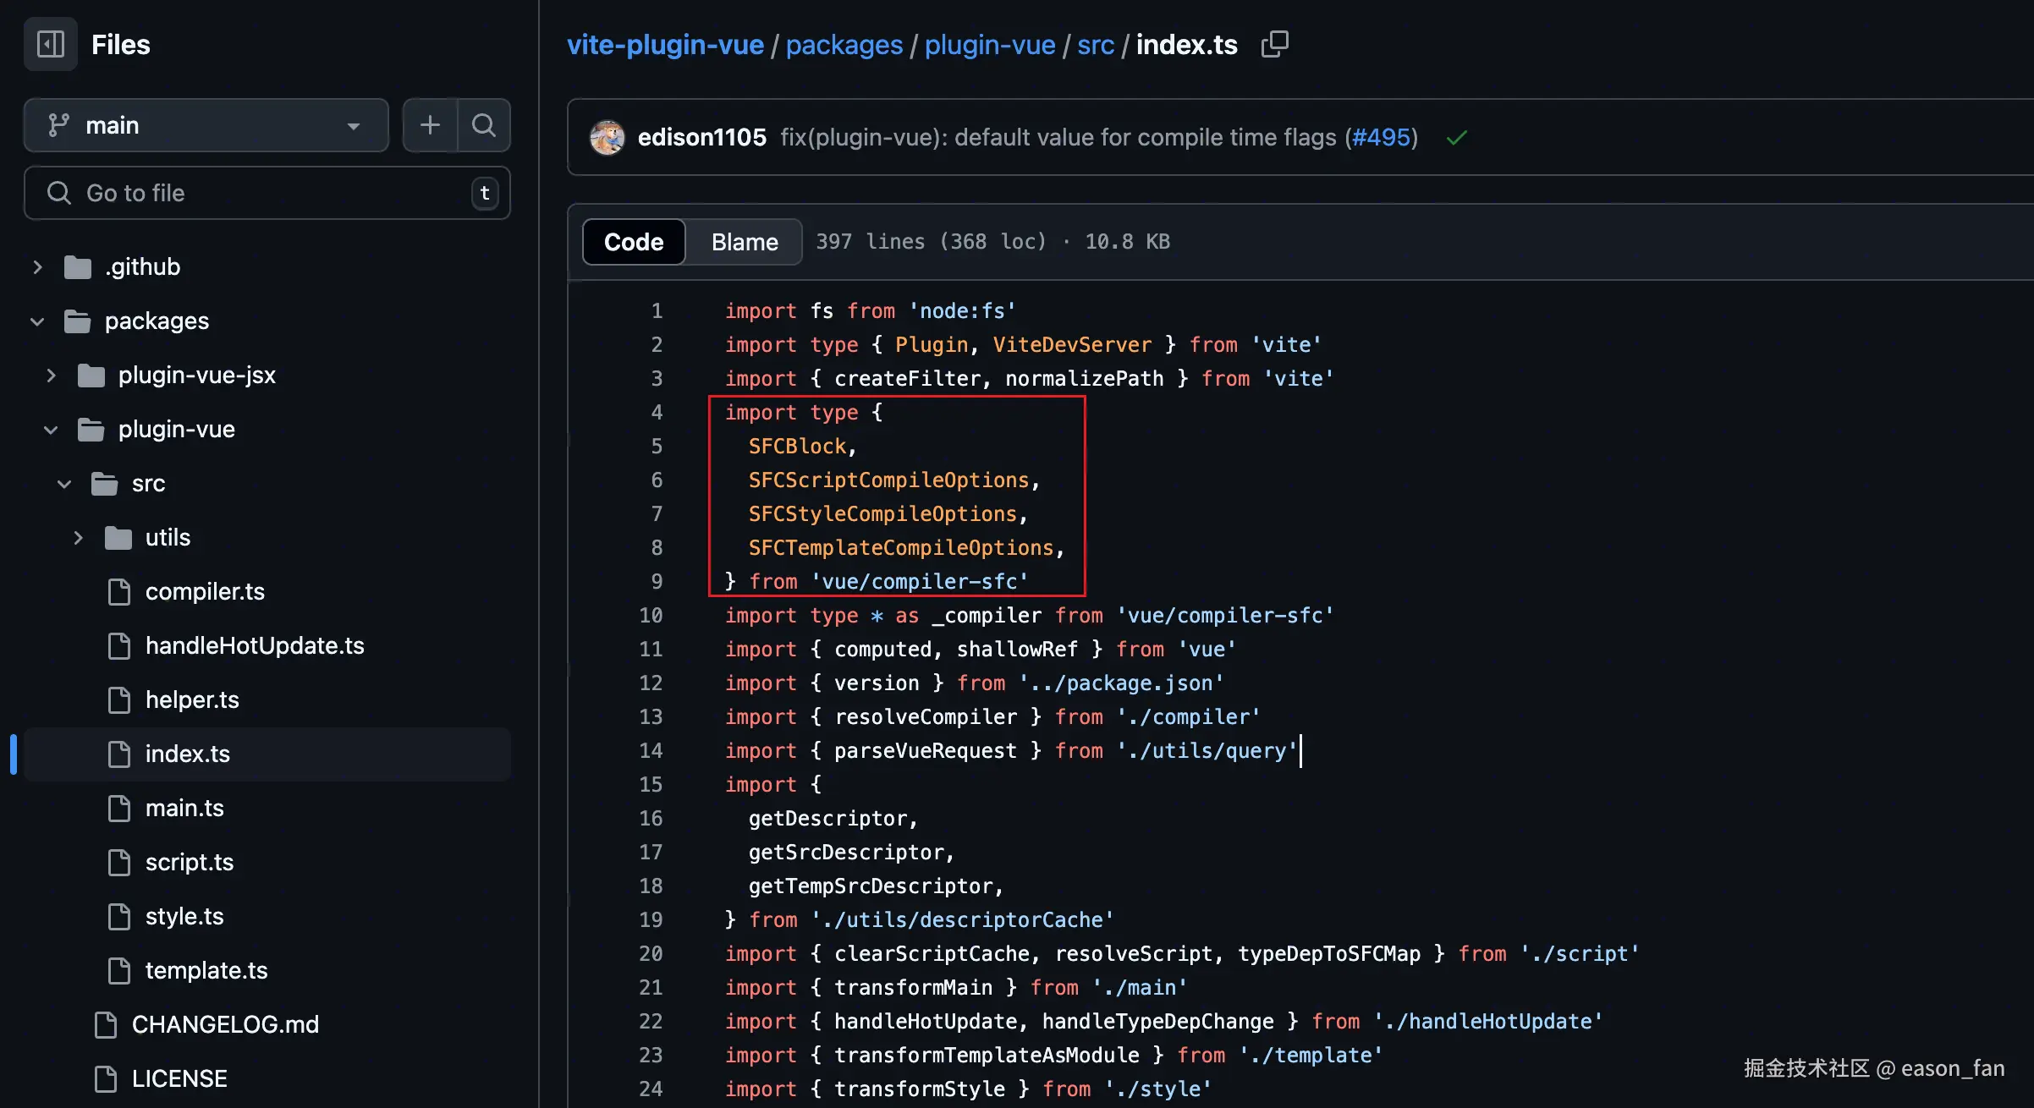The width and height of the screenshot is (2034, 1108).
Task: Select the Code tab
Action: [x=634, y=242]
